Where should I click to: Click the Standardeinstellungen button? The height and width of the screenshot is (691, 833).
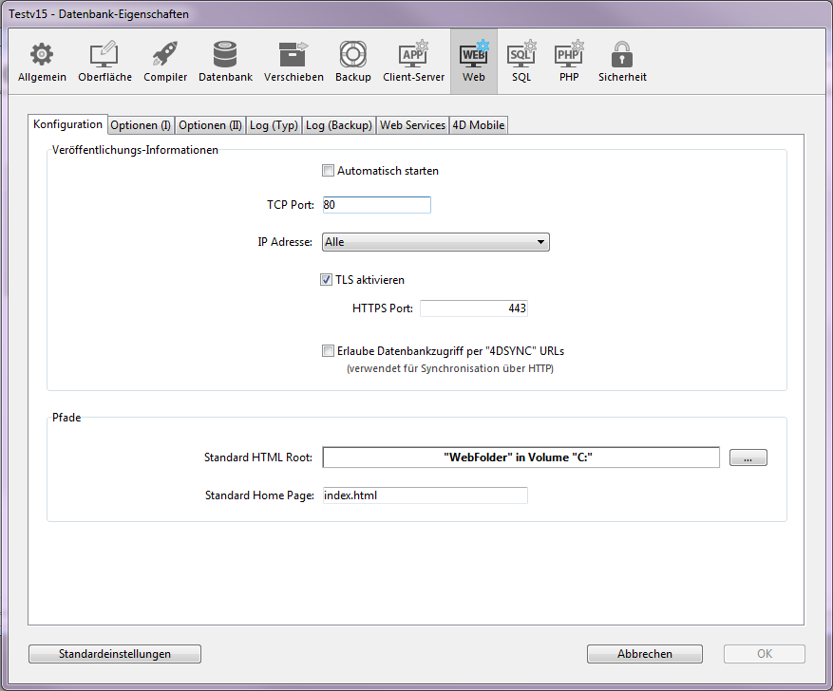[x=115, y=654]
